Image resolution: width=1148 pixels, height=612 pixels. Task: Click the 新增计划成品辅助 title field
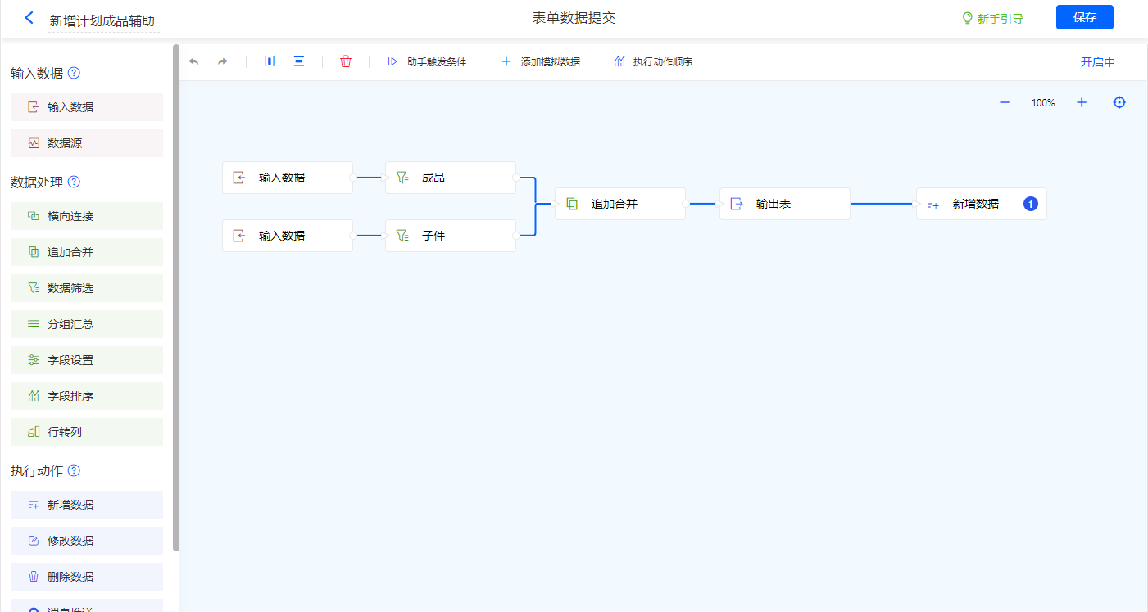tap(102, 20)
